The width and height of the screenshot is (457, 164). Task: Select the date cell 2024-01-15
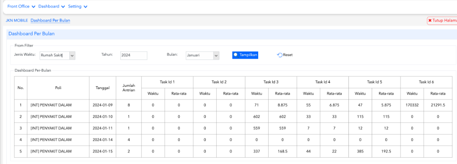(x=103, y=152)
